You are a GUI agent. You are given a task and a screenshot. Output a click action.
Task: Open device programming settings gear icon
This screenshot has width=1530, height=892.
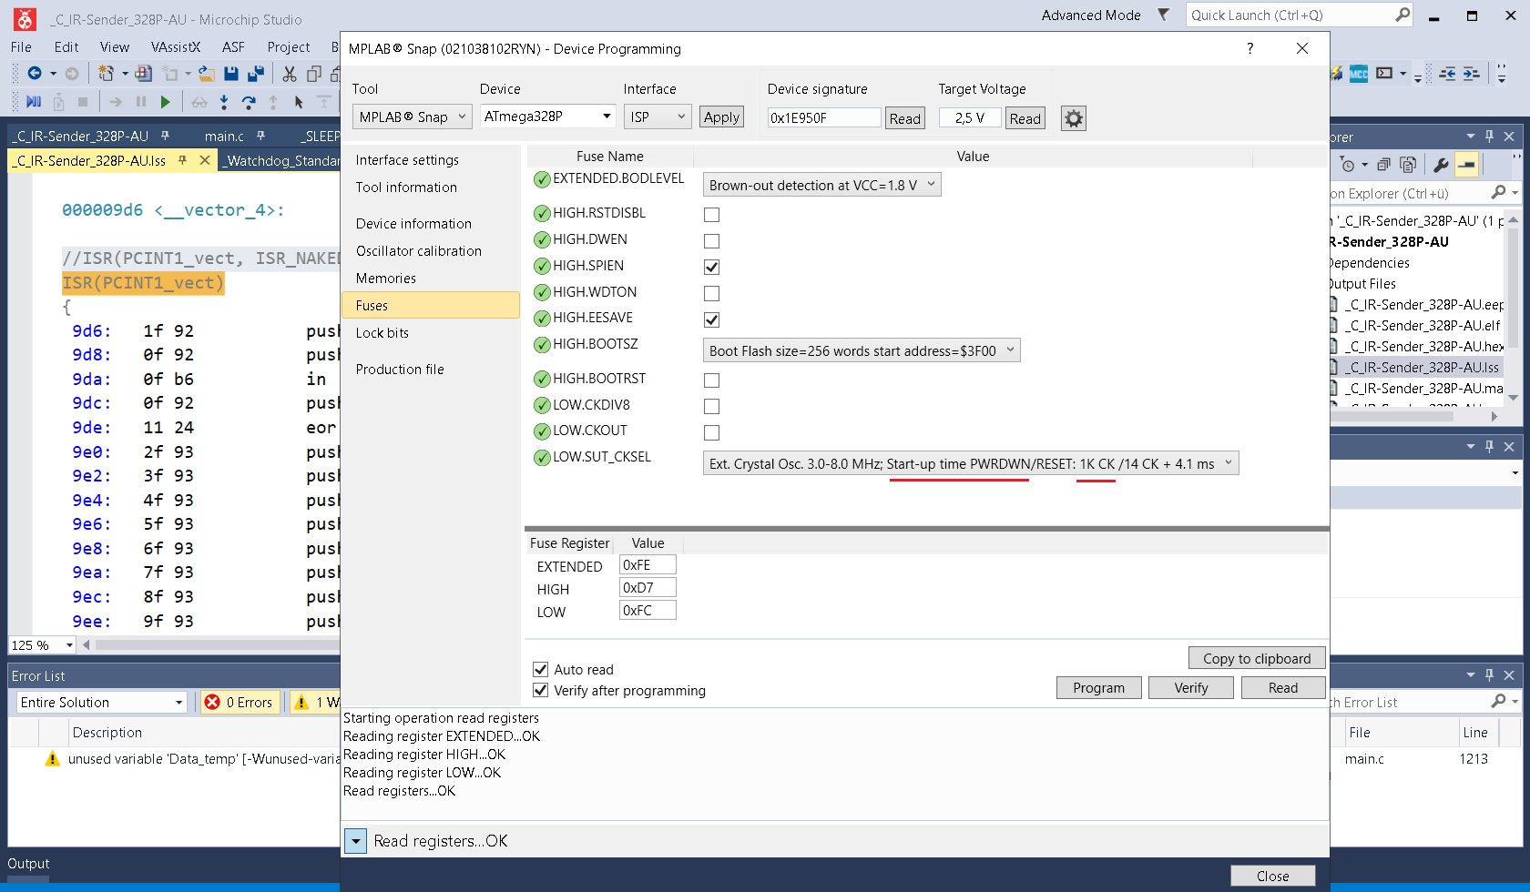(x=1074, y=118)
